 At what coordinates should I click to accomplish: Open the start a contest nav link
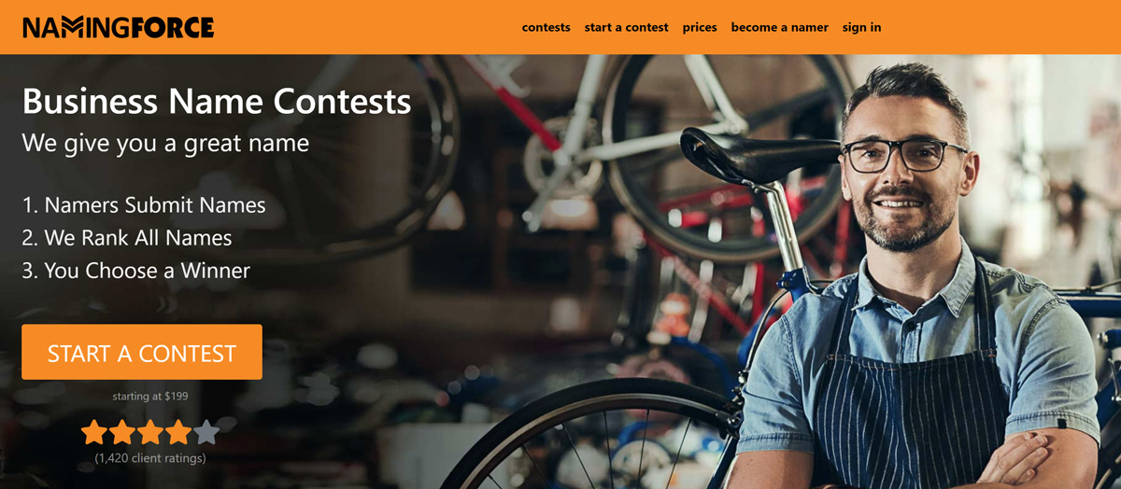tap(626, 27)
